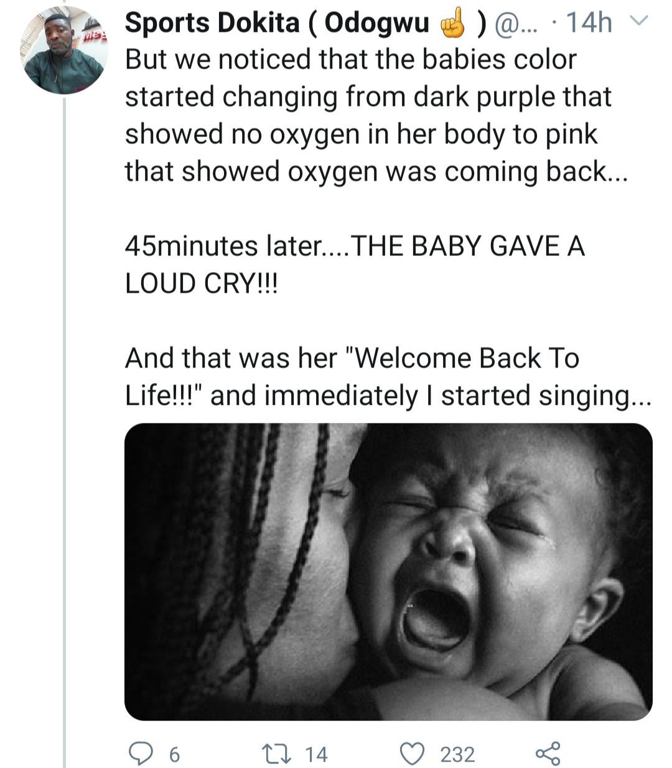Click the text about dark purple color

368,97
